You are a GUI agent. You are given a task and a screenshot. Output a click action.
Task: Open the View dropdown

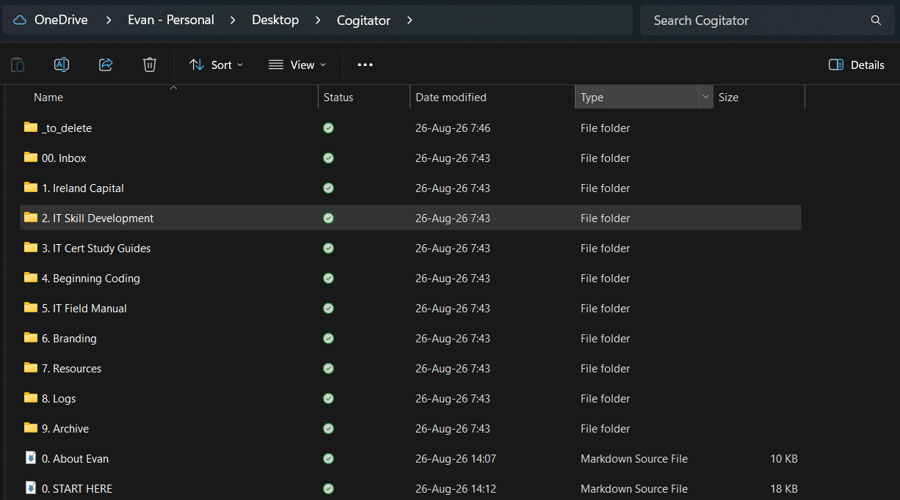tap(297, 65)
